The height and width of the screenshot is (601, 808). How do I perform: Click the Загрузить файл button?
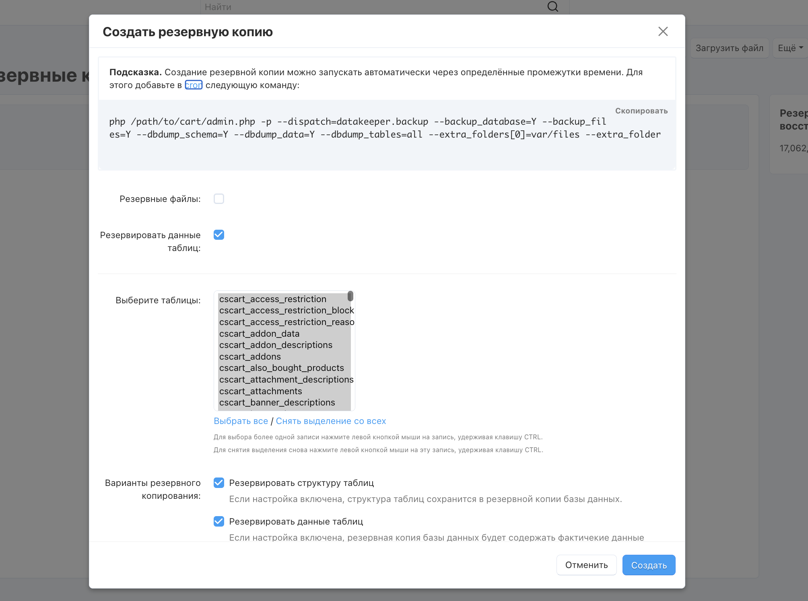point(729,48)
